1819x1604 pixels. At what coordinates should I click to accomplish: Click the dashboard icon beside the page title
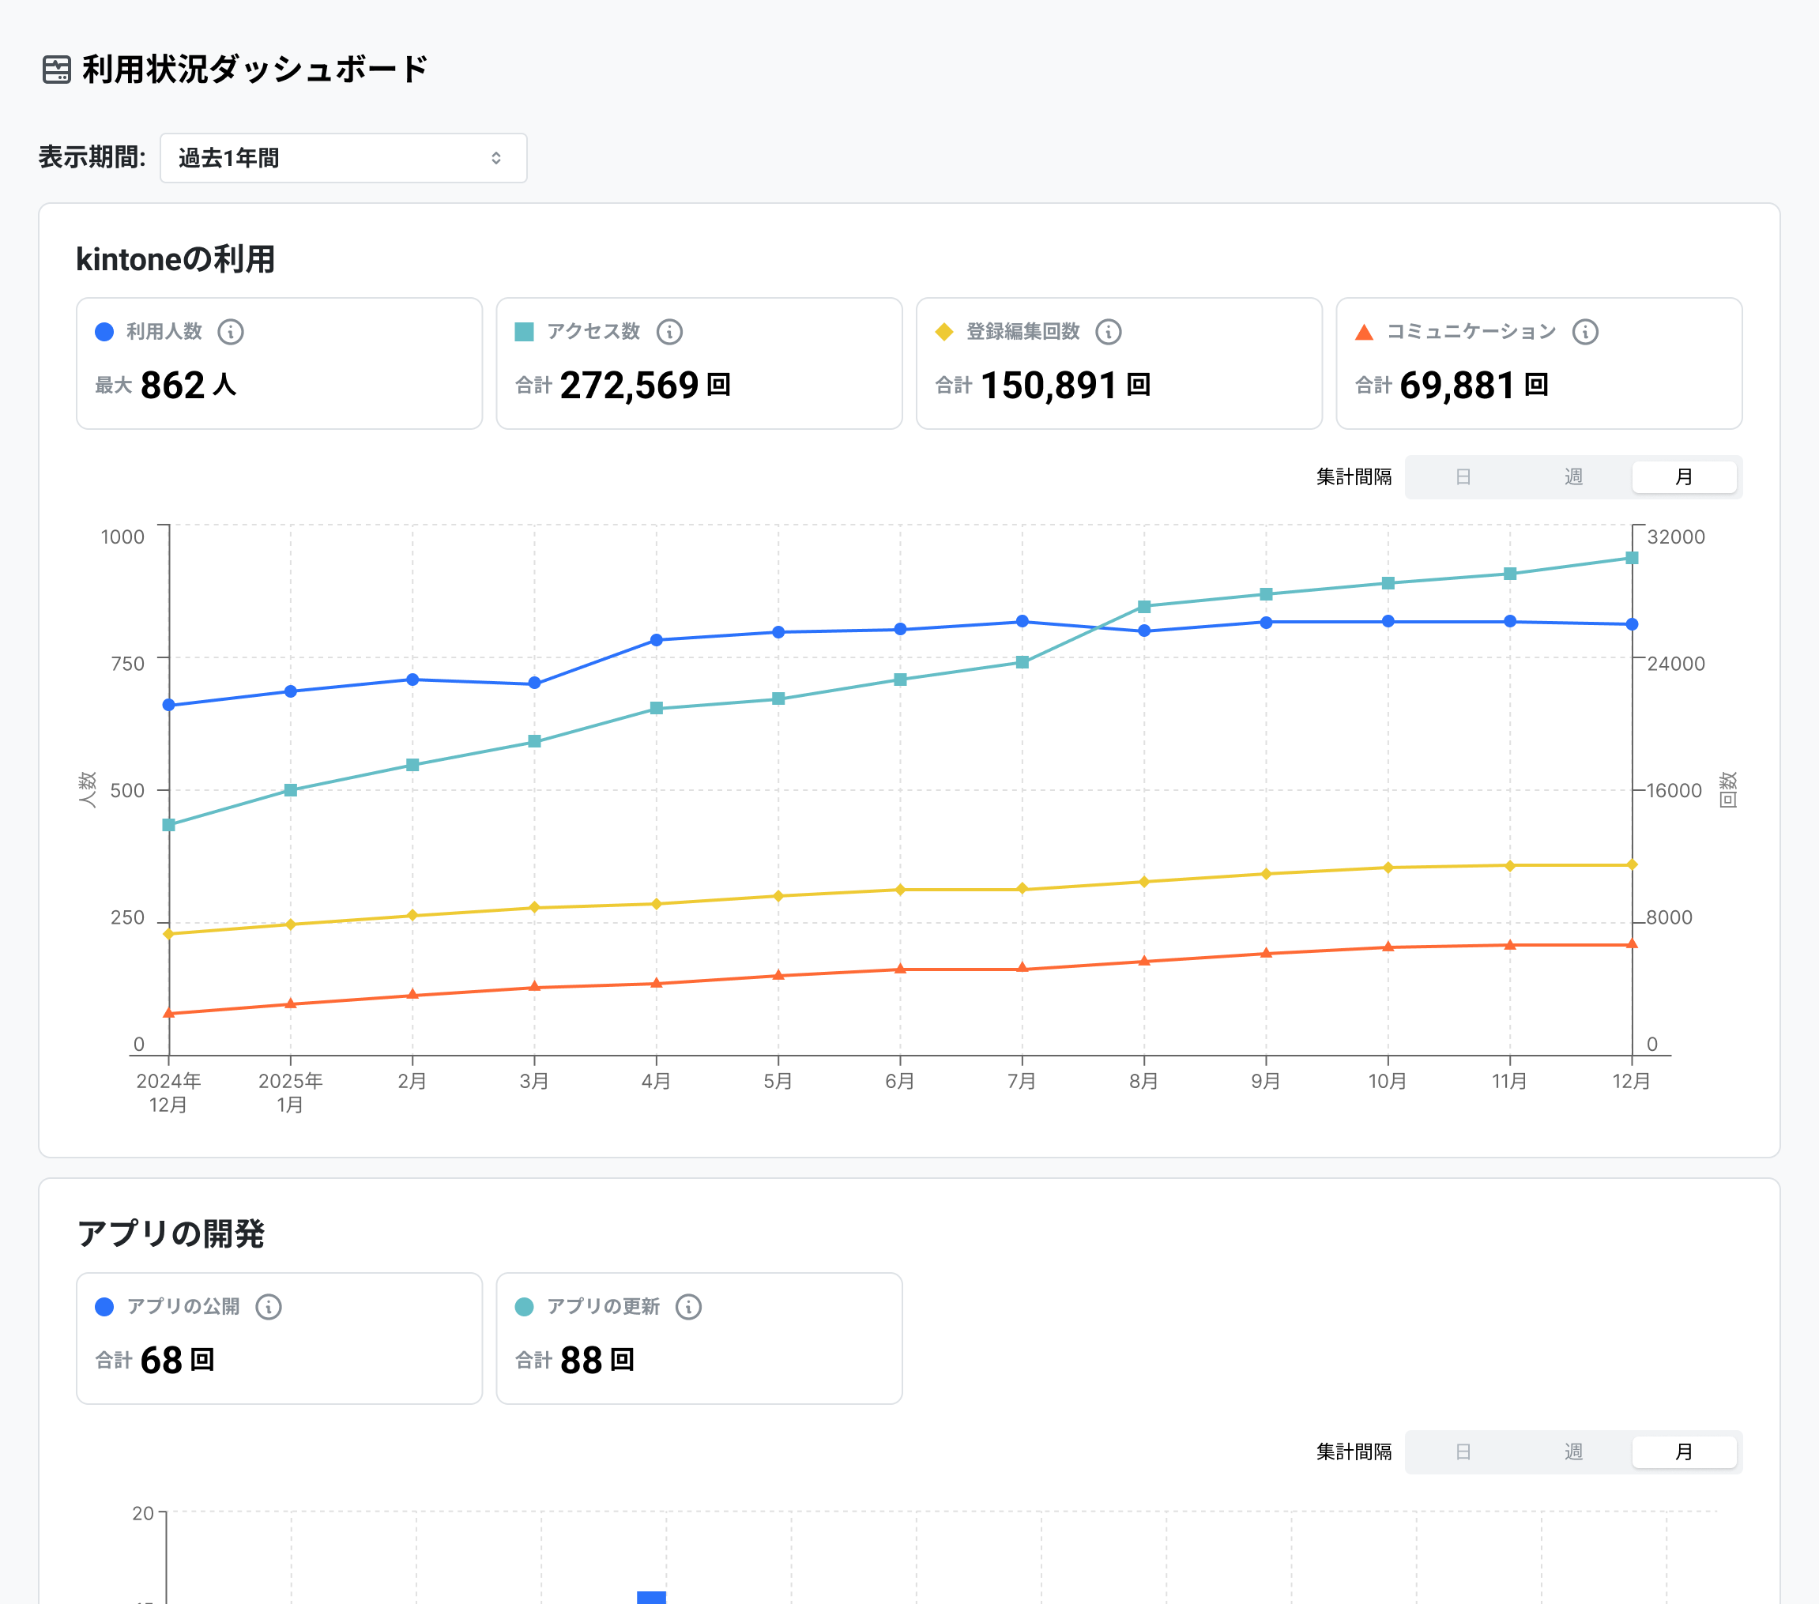[57, 70]
